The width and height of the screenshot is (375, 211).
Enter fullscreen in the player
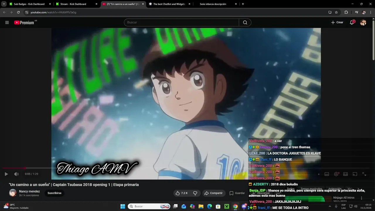click(x=364, y=174)
